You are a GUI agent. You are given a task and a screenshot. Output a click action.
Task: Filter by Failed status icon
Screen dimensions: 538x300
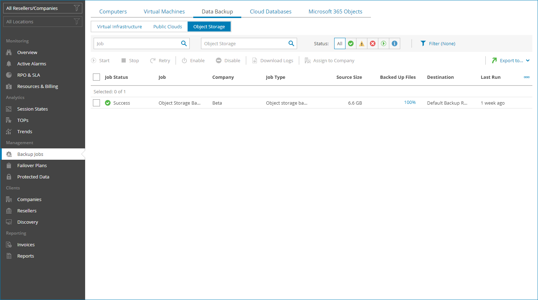pos(373,43)
